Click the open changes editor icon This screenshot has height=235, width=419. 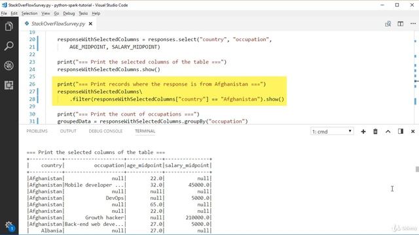pos(388,23)
